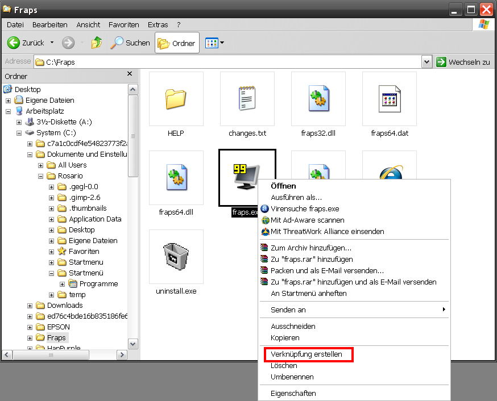This screenshot has height=401, width=497.
Task: Open the Bearbeiten menu
Action: tap(50, 24)
